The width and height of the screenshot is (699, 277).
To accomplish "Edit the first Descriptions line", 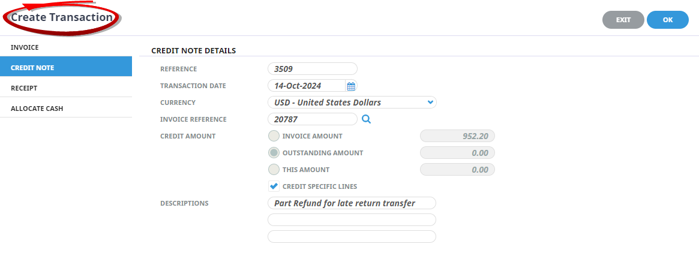I will pos(352,203).
